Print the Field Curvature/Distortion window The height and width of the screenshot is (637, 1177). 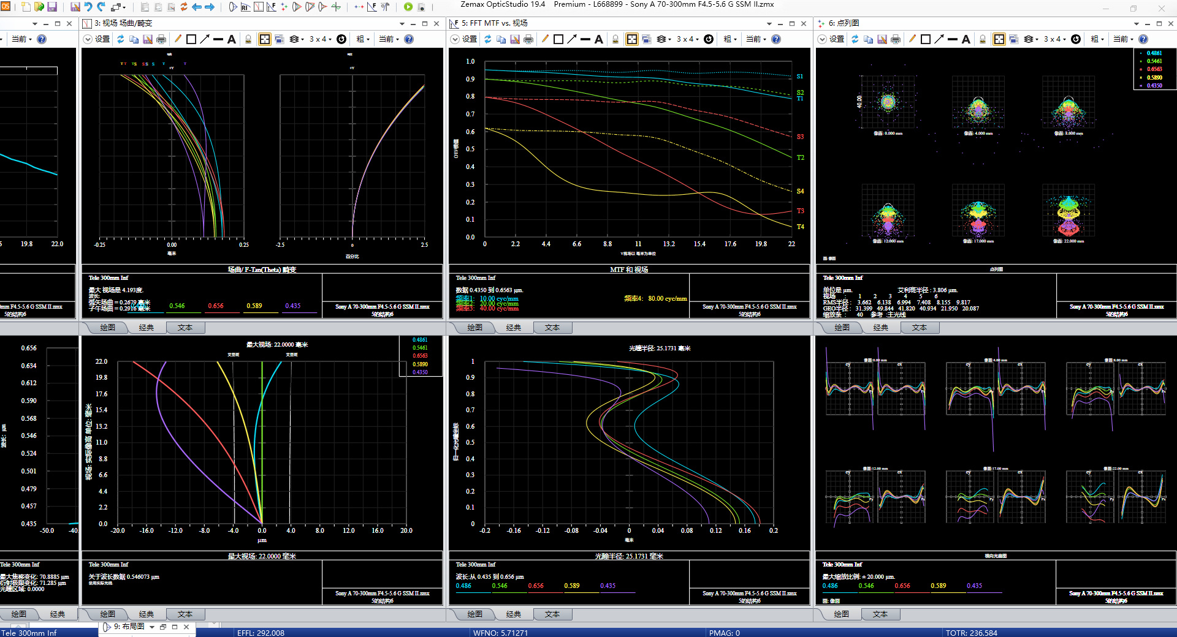[x=161, y=39]
